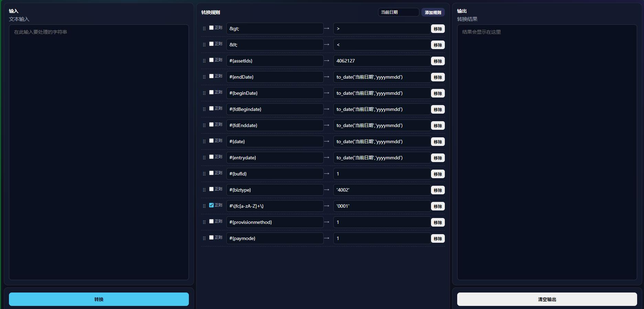
Task: Remove the #{fdEnddate} rule
Action: click(x=438, y=126)
